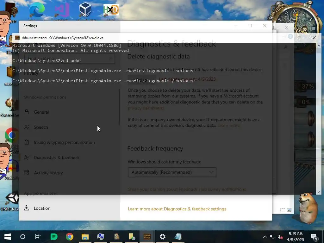Open Task View from the taskbar
Screen dimensions: 324x243
pos(38,237)
